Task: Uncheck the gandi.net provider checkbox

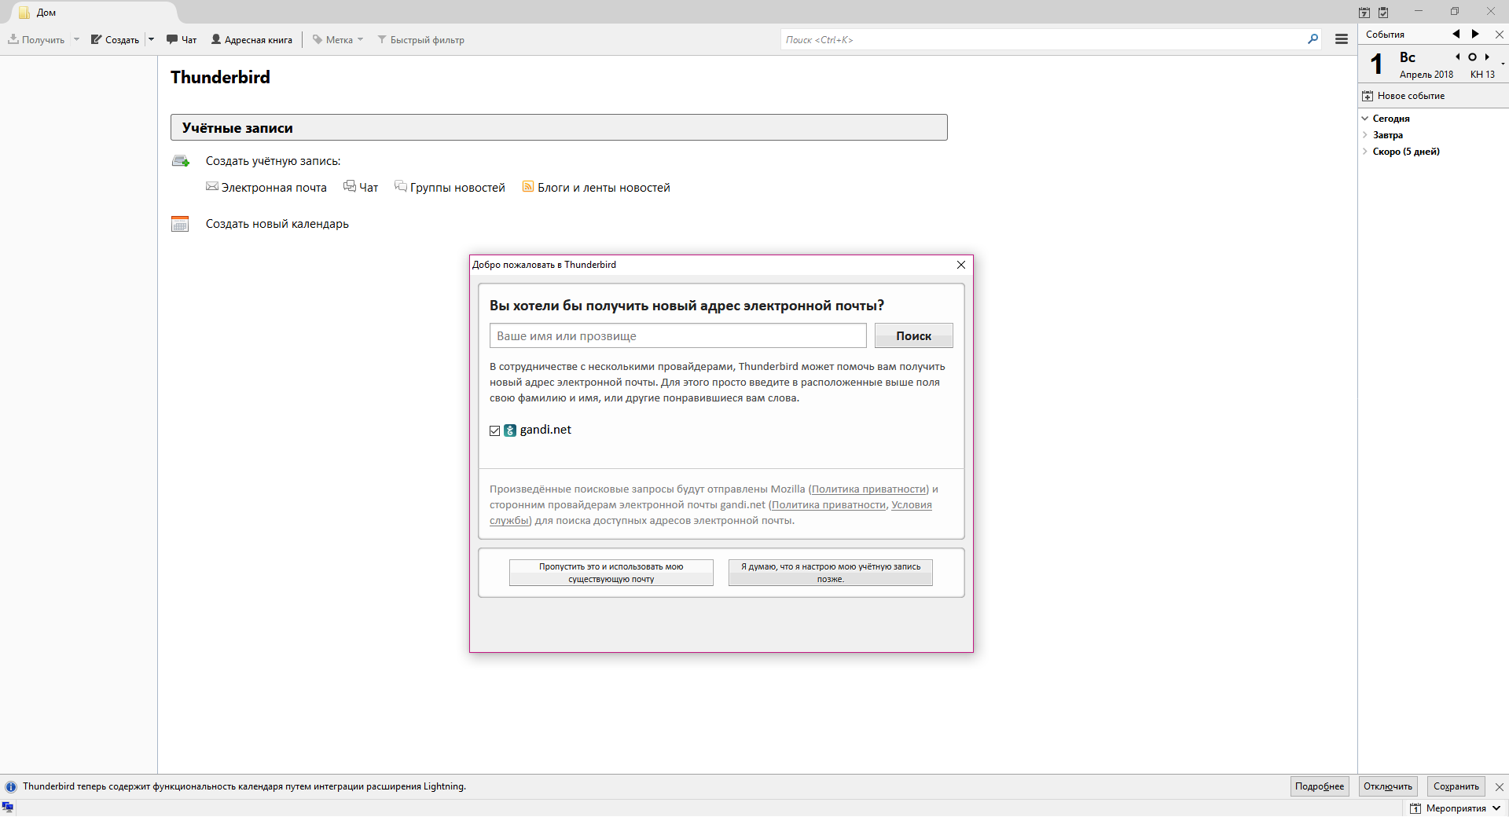Action: (x=495, y=430)
